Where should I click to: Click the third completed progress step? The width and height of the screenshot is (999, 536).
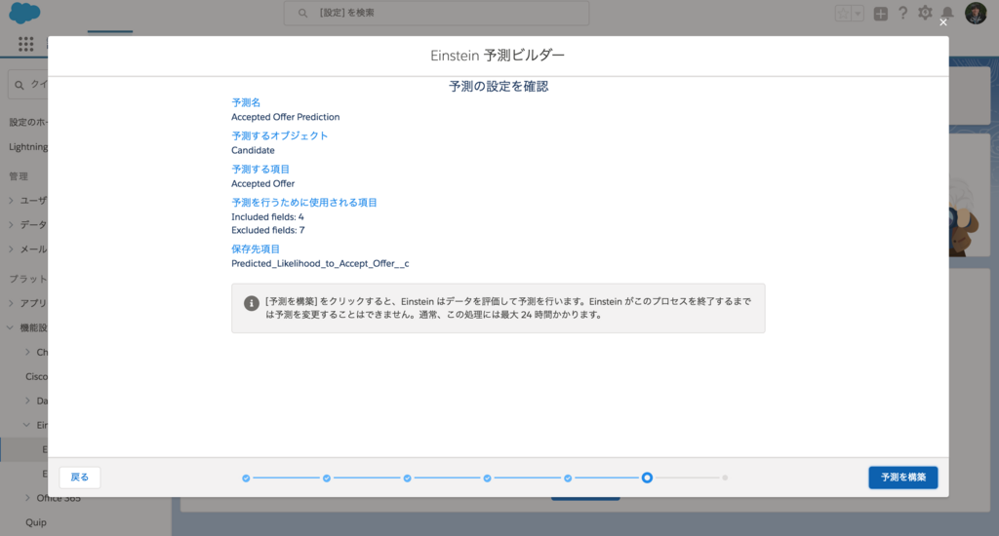[407, 479]
